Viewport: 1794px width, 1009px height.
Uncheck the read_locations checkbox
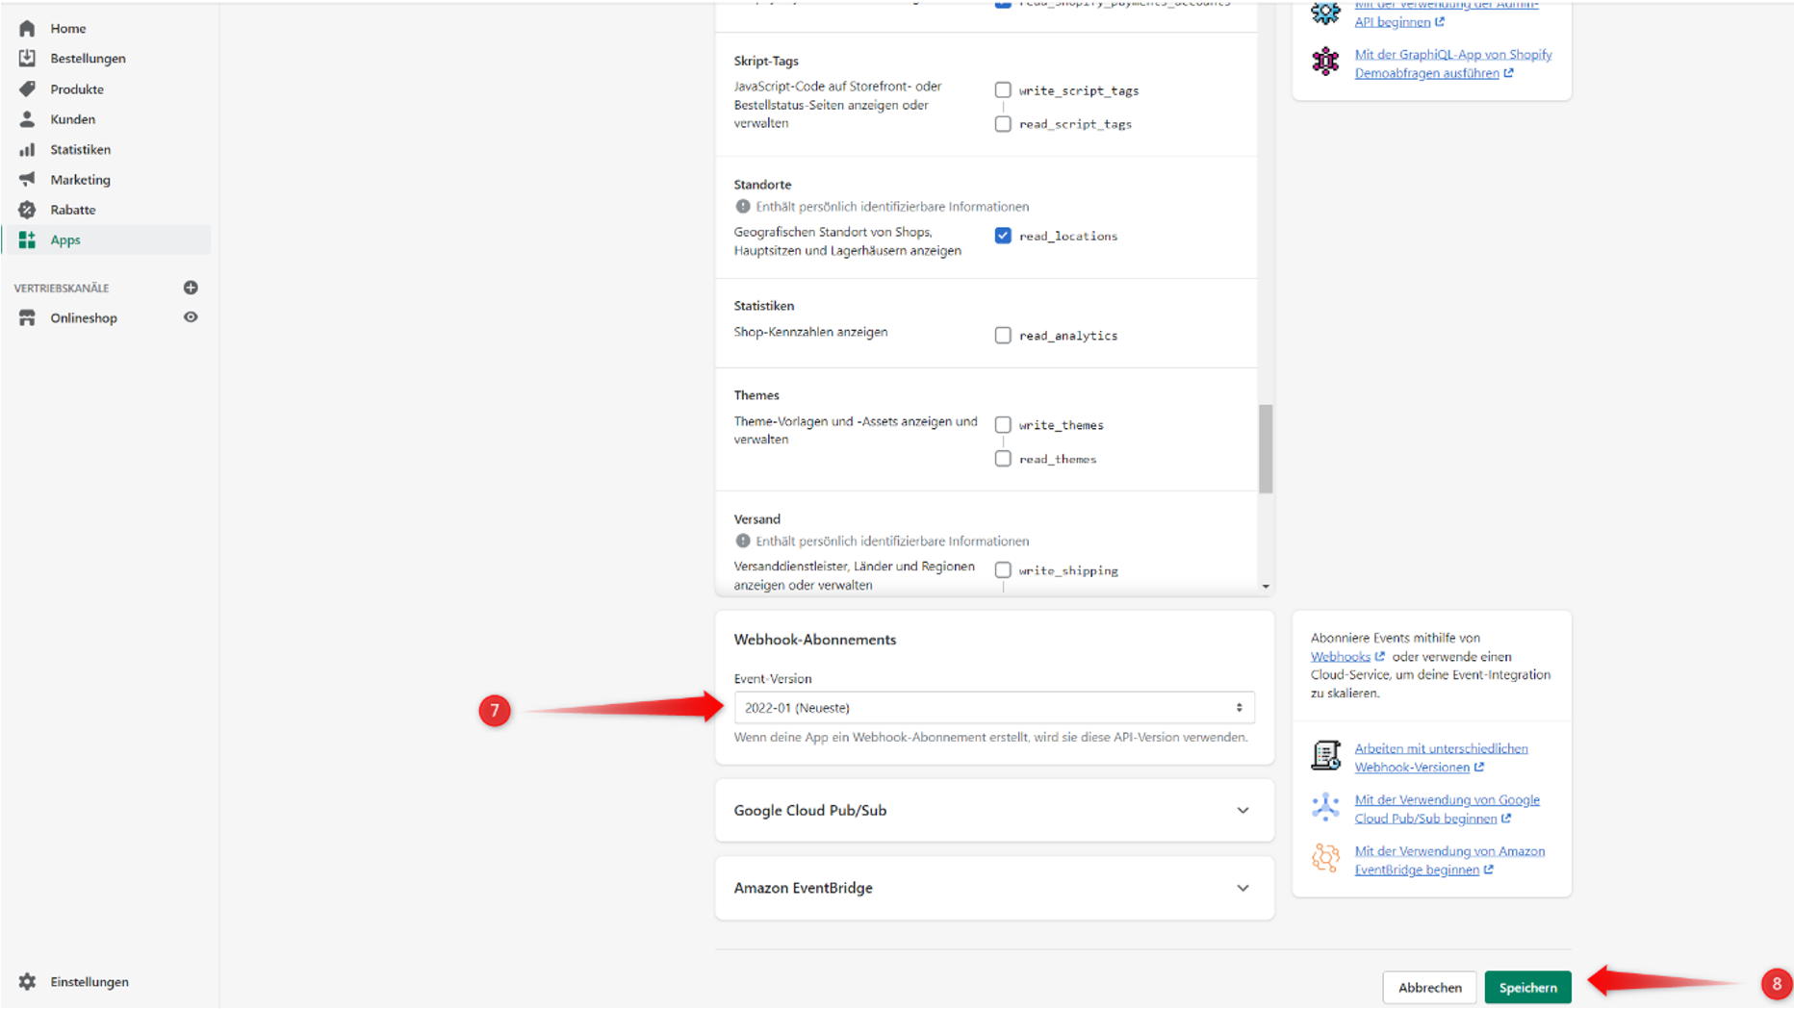click(x=1003, y=236)
